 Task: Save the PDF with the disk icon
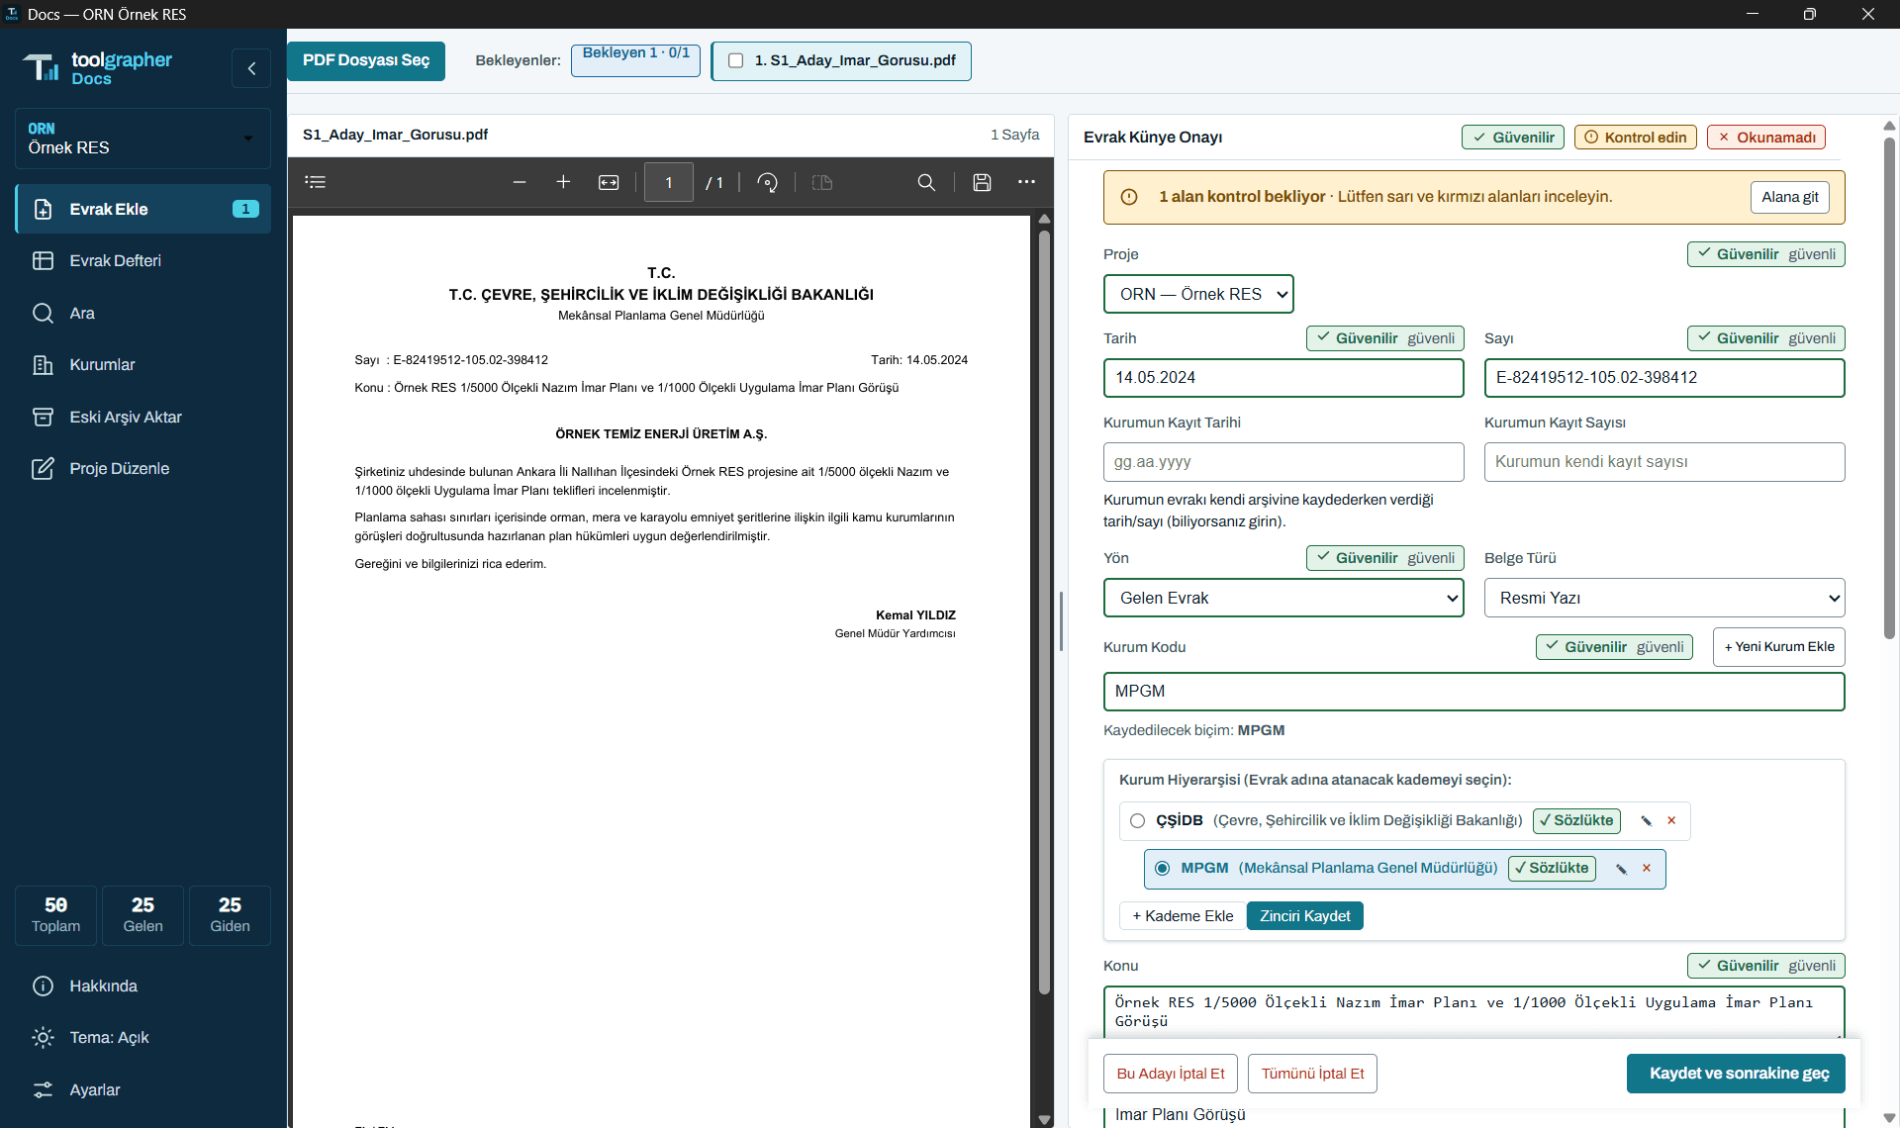982,182
